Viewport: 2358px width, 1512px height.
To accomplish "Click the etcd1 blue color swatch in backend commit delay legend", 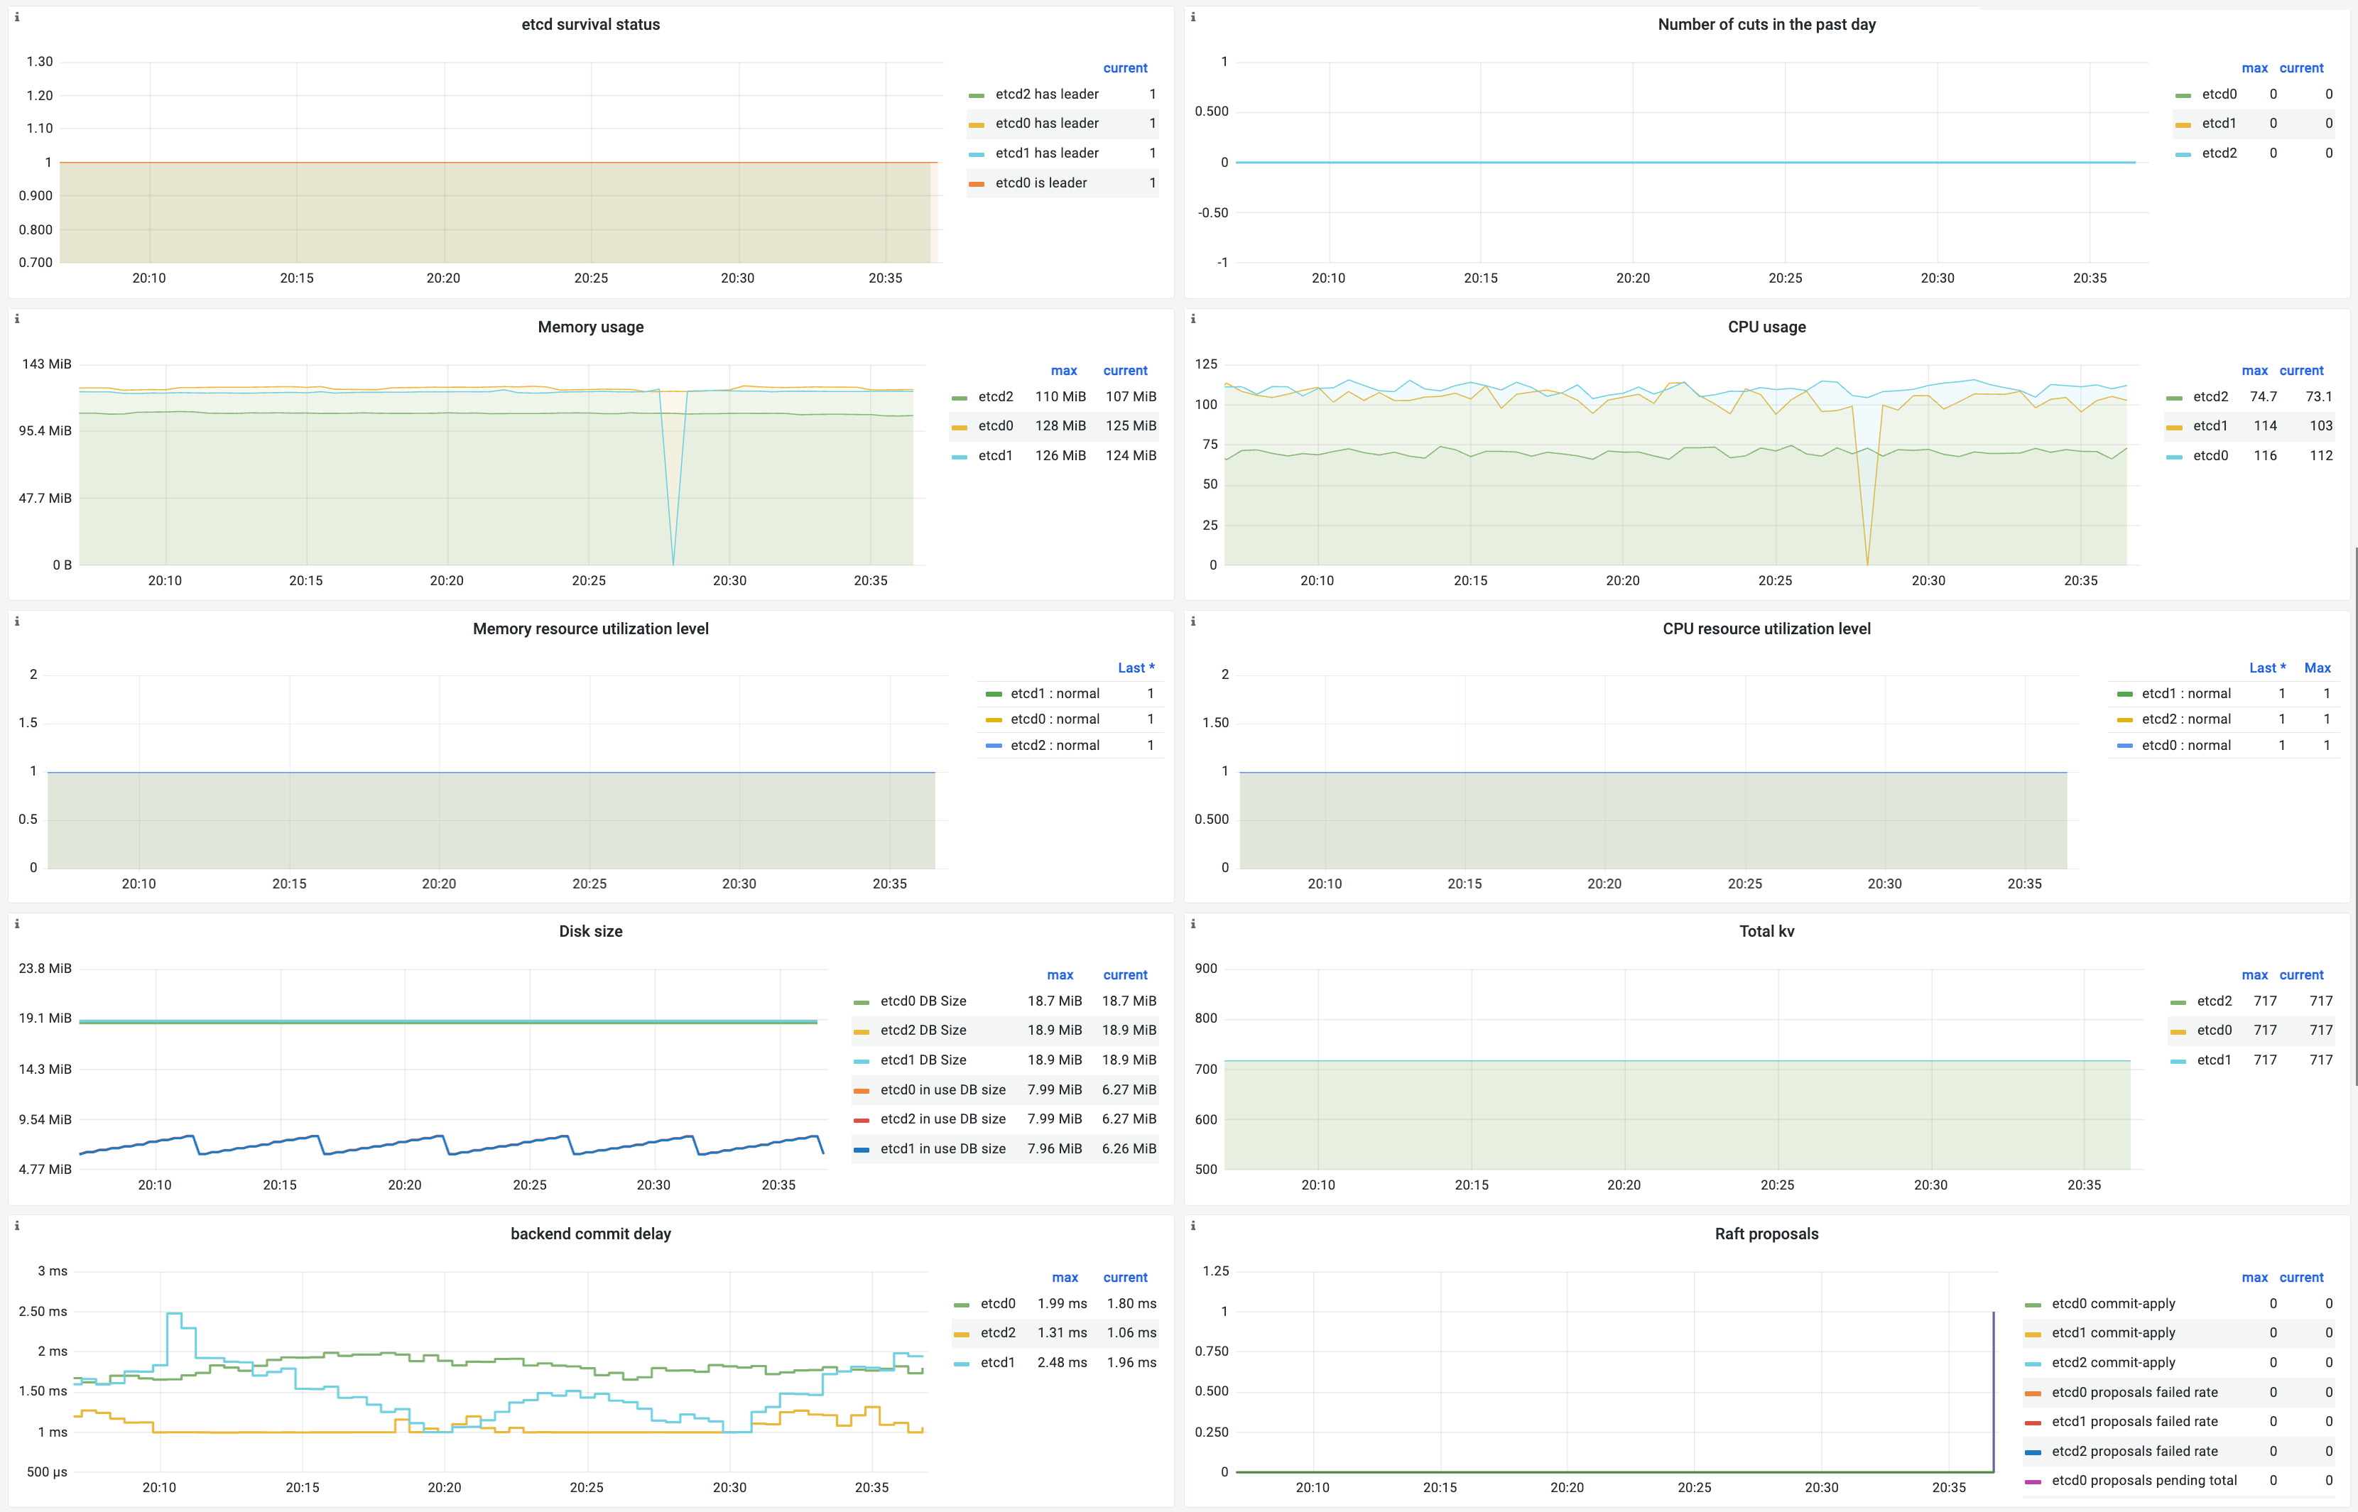I will [x=960, y=1364].
